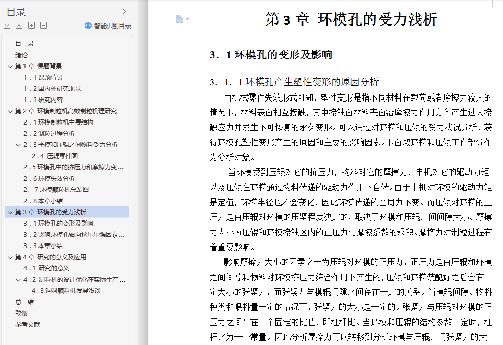Go to 2. 7环模颗粒机总装图

click(56, 190)
